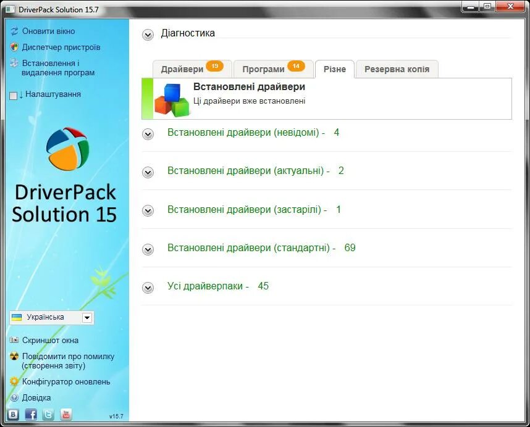Click the update configurator gear icon
Viewport: 530px width, 427px height.
click(x=14, y=381)
